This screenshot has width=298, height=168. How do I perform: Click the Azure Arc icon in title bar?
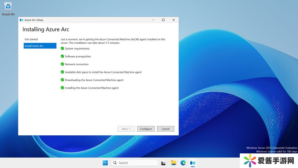pos(22,20)
